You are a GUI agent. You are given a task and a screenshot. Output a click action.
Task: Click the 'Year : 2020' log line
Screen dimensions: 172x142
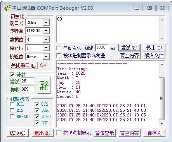point(71,73)
